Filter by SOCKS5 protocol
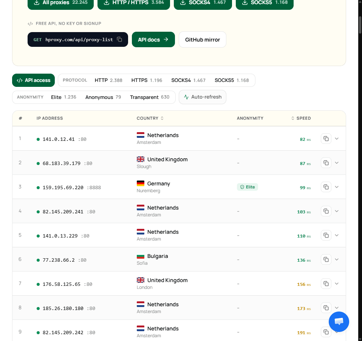The width and height of the screenshot is (362, 341). [232, 80]
